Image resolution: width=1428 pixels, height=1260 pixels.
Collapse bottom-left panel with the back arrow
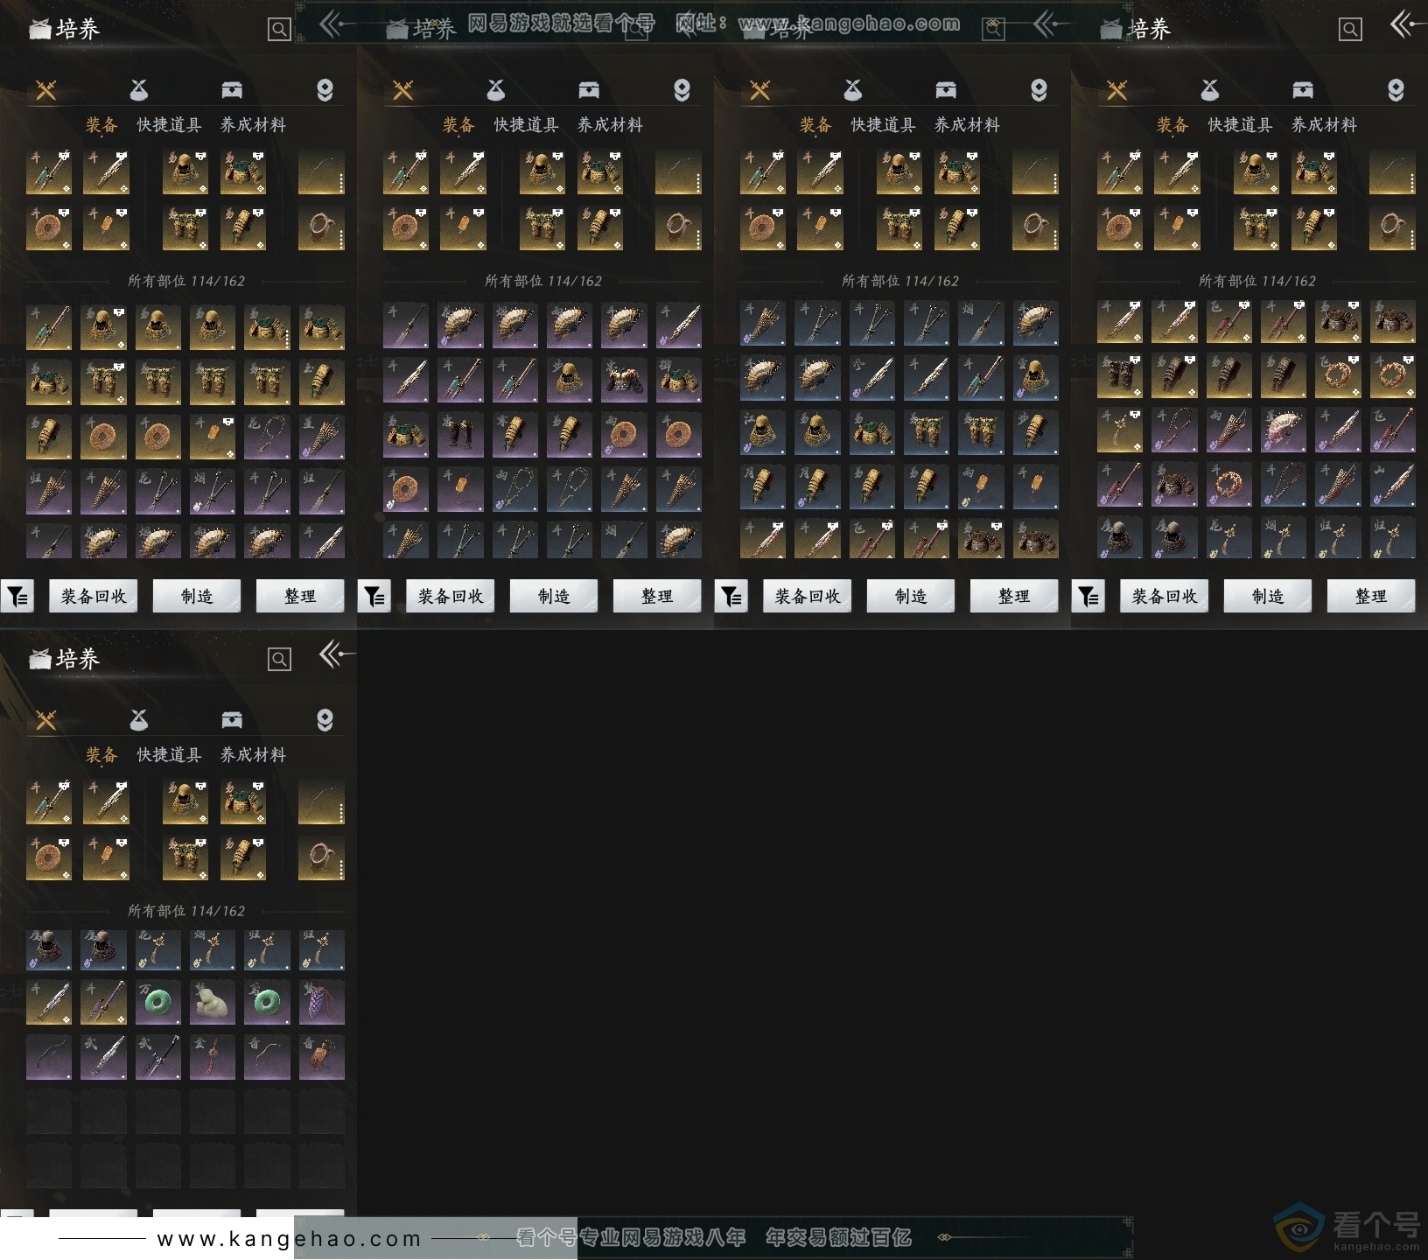337,654
